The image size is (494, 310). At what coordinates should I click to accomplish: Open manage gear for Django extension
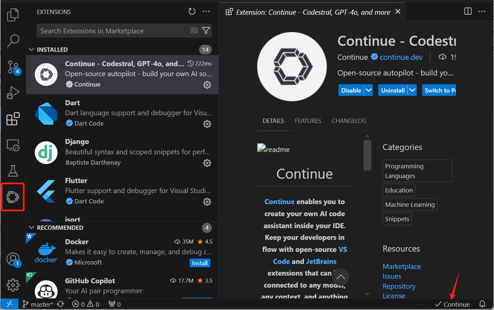point(207,163)
